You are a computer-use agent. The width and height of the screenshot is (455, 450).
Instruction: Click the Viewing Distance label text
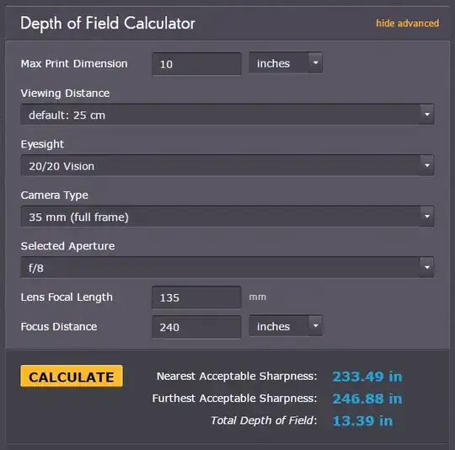(x=65, y=94)
